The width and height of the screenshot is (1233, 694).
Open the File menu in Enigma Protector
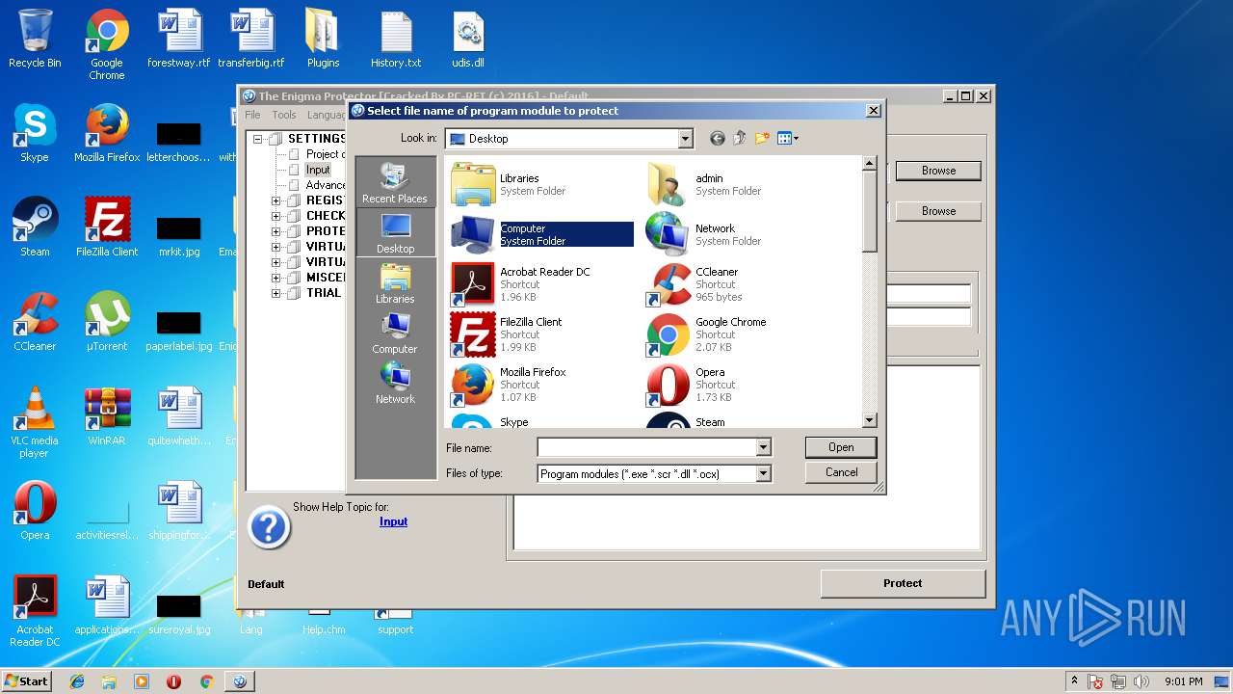pyautogui.click(x=252, y=115)
